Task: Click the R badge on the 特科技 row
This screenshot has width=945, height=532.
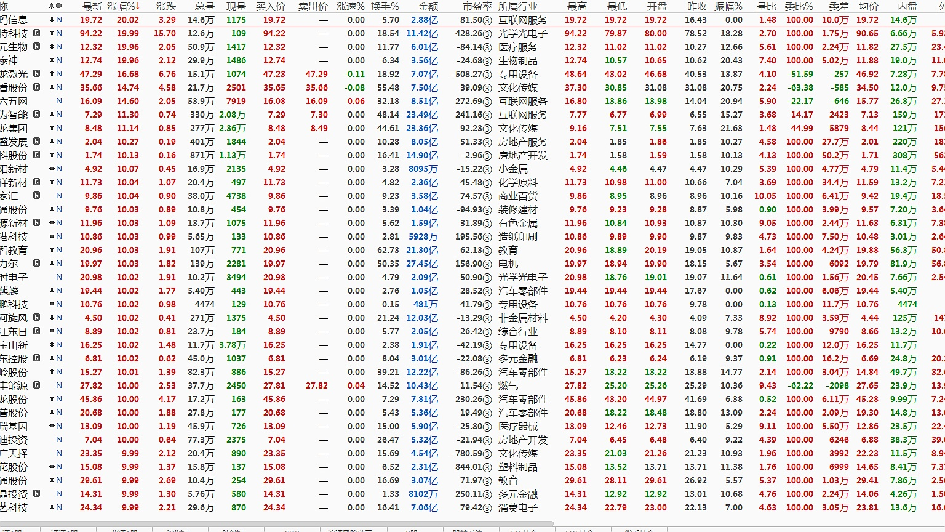Action: 37,33
